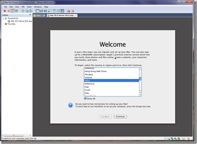
Task: Click the USB controller status icon
Action: (175, 139)
